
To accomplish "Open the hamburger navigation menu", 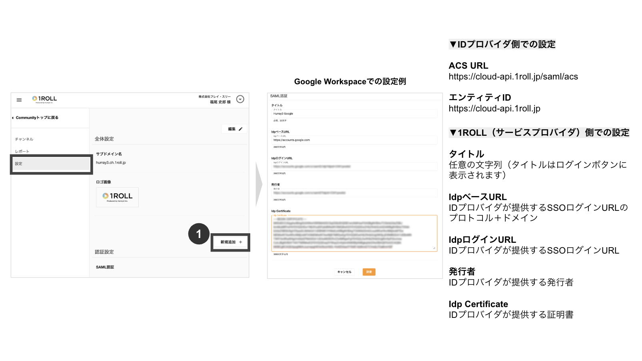I will (18, 100).
